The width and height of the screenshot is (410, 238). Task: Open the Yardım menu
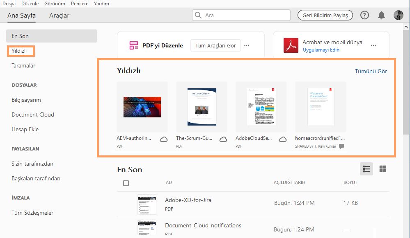tap(101, 4)
